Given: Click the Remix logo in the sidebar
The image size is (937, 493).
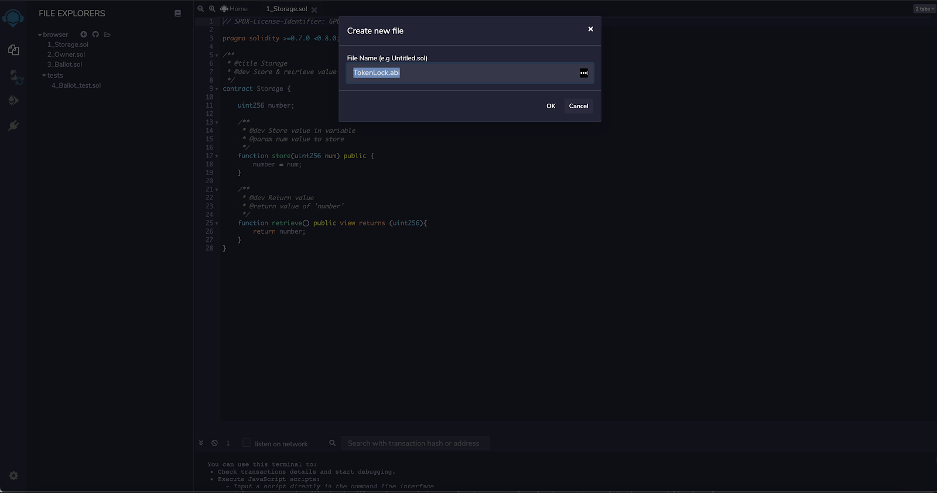Looking at the screenshot, I should [x=13, y=18].
